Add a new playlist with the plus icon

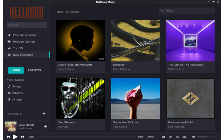tap(44, 114)
